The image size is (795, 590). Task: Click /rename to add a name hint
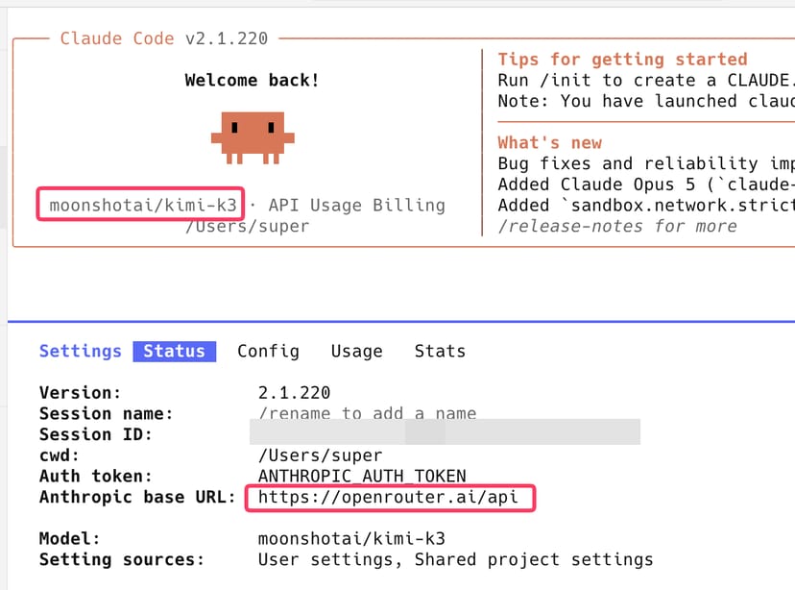pos(367,412)
